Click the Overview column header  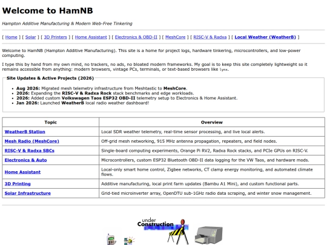tap(212, 122)
